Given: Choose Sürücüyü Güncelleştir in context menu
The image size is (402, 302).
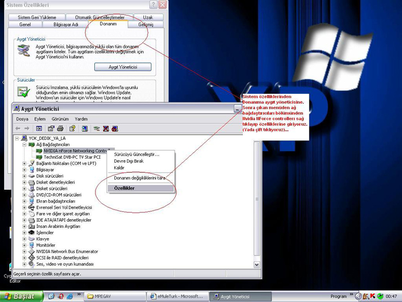Looking at the screenshot, I should [x=141, y=154].
